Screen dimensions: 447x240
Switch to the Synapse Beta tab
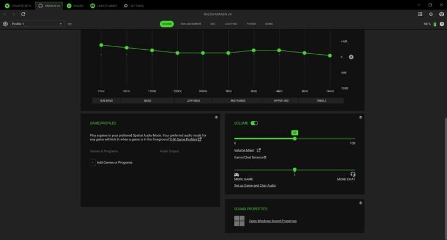pyautogui.click(x=19, y=6)
